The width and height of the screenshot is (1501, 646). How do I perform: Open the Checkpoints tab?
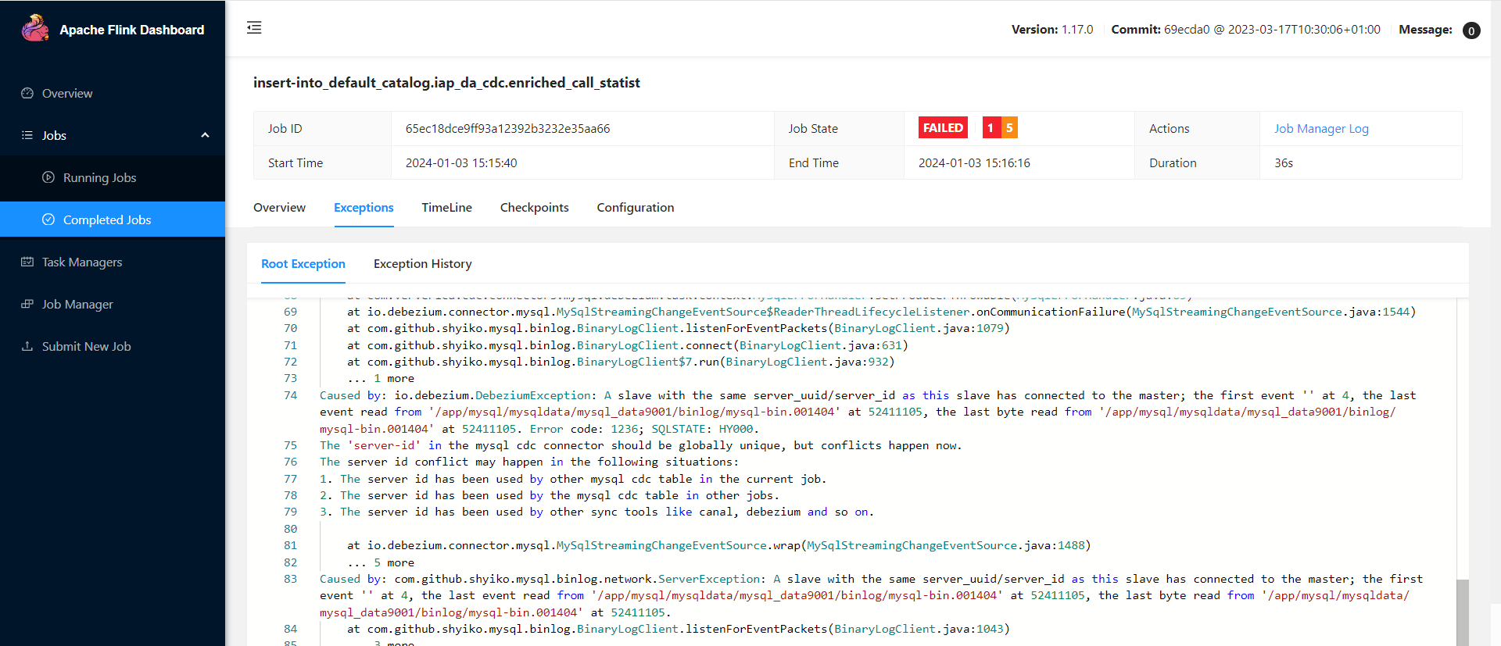(534, 207)
